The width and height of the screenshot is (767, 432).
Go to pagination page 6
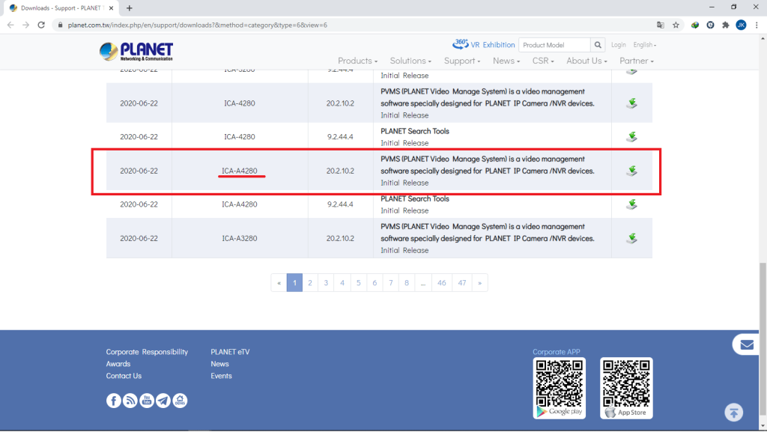click(375, 283)
